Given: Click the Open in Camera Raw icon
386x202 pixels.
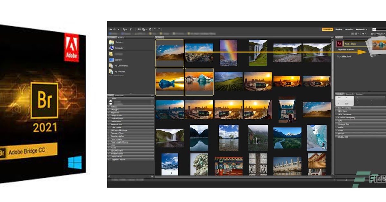Looking at the screenshot, I should tap(150, 29).
